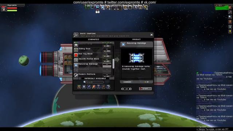
Task: Select the light-blue item in fourth hotbar slot
Action: 103,7
